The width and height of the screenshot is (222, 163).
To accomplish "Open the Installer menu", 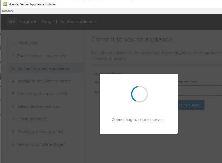I will pyautogui.click(x=8, y=11).
